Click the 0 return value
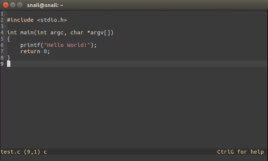268x161 pixels. click(45, 51)
